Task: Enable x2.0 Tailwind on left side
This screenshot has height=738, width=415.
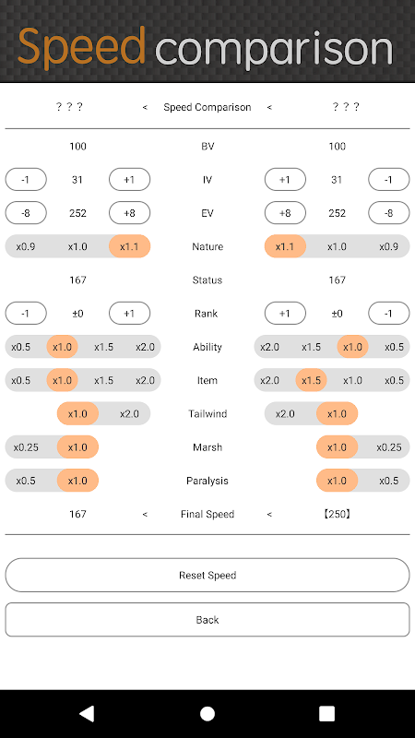Action: [129, 413]
